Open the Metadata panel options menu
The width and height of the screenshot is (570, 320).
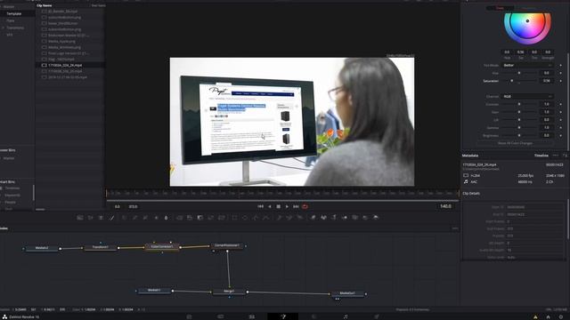[x=555, y=156]
